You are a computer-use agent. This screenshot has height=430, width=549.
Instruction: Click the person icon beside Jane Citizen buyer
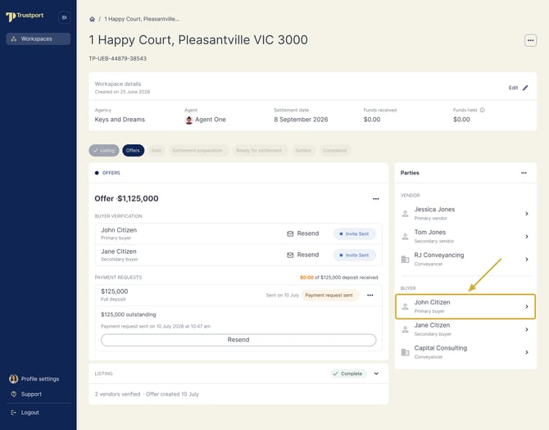[x=405, y=329]
